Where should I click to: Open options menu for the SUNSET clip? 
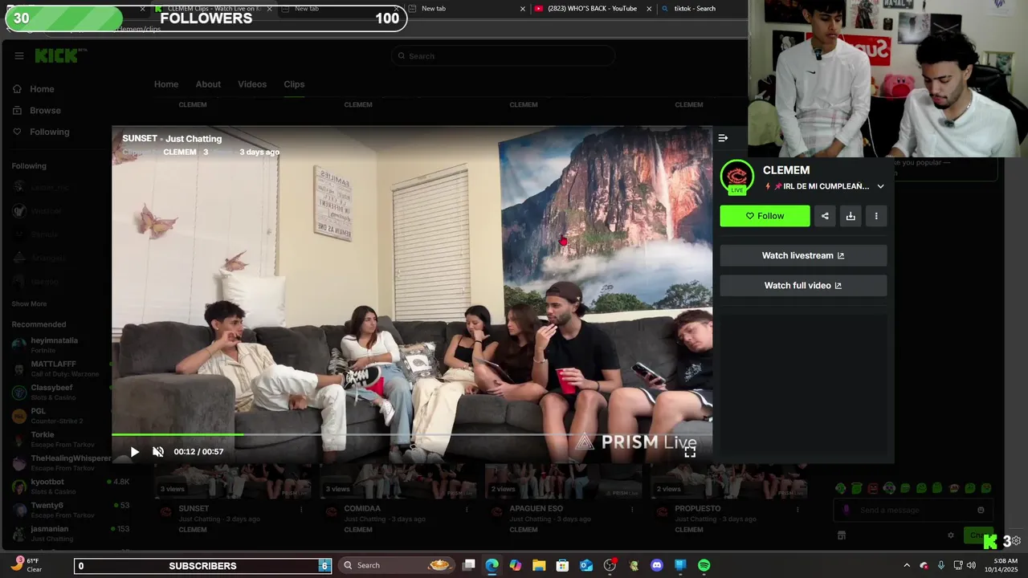pos(301,510)
